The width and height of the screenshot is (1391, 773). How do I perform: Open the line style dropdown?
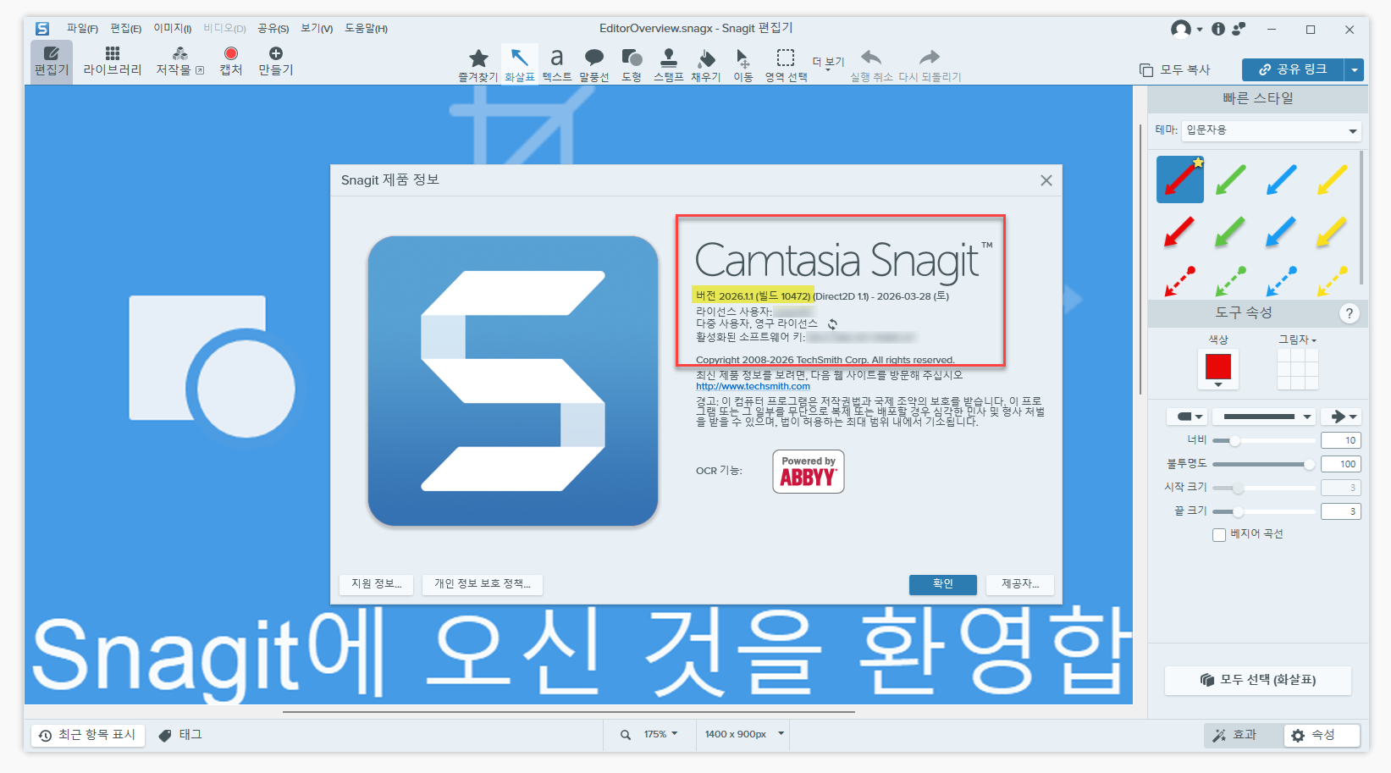click(x=1264, y=417)
